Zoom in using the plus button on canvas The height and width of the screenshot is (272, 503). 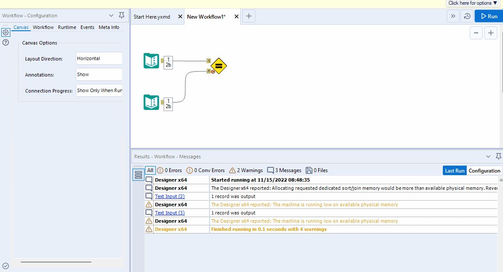(491, 32)
